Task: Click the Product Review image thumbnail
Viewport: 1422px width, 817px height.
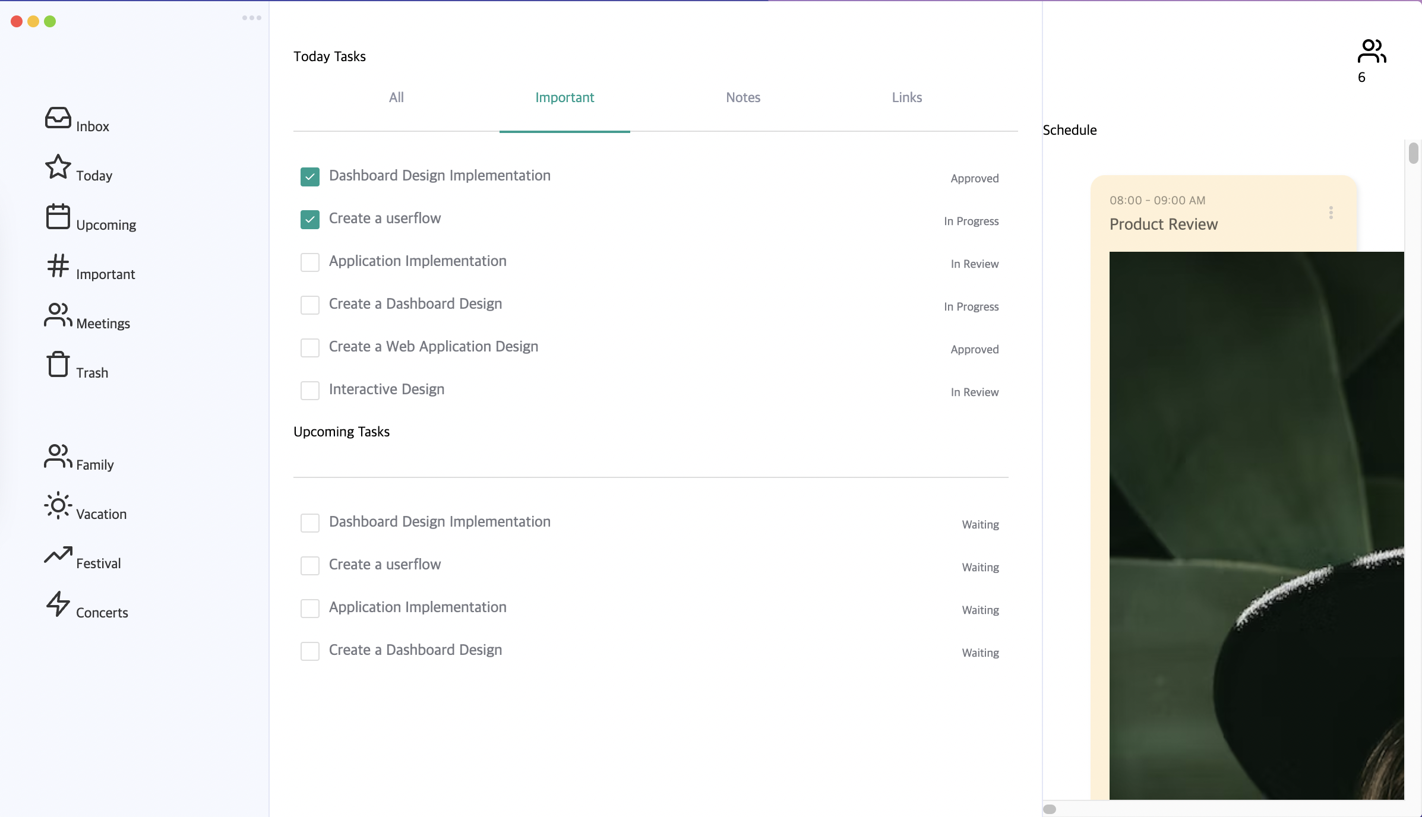Action: (x=1256, y=525)
